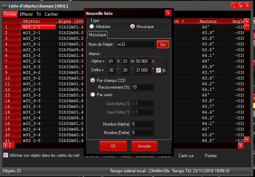255x177 pixels.
Task: Choose the Par sauts option
Action: [93, 95]
